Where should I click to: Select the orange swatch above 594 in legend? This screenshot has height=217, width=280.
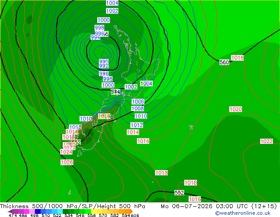pyautogui.click(x=127, y=211)
